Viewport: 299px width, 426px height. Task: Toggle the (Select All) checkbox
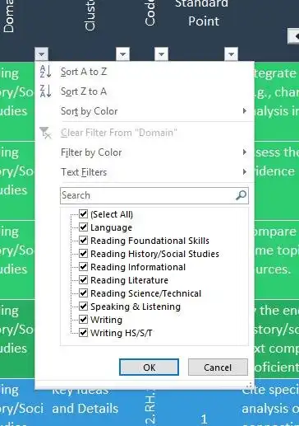pos(83,214)
